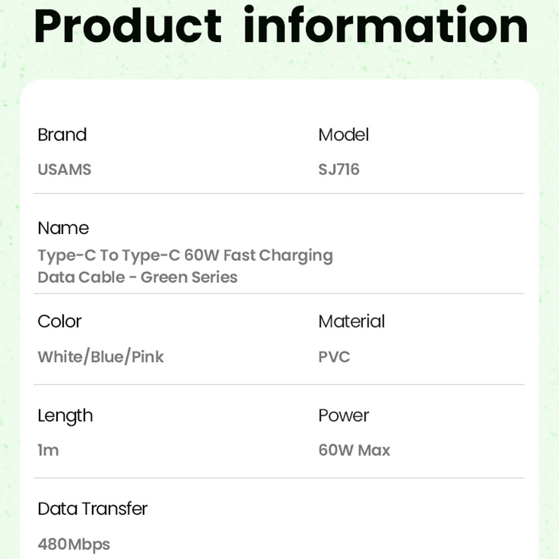Select the Data Transfer label
559x559 pixels.
[92, 509]
